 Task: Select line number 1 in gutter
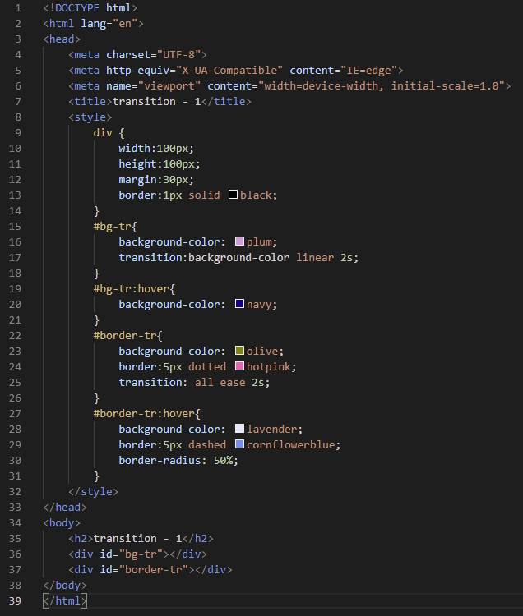click(18, 8)
